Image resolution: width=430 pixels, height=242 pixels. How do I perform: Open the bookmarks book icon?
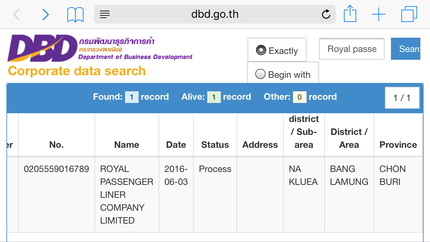click(x=75, y=15)
